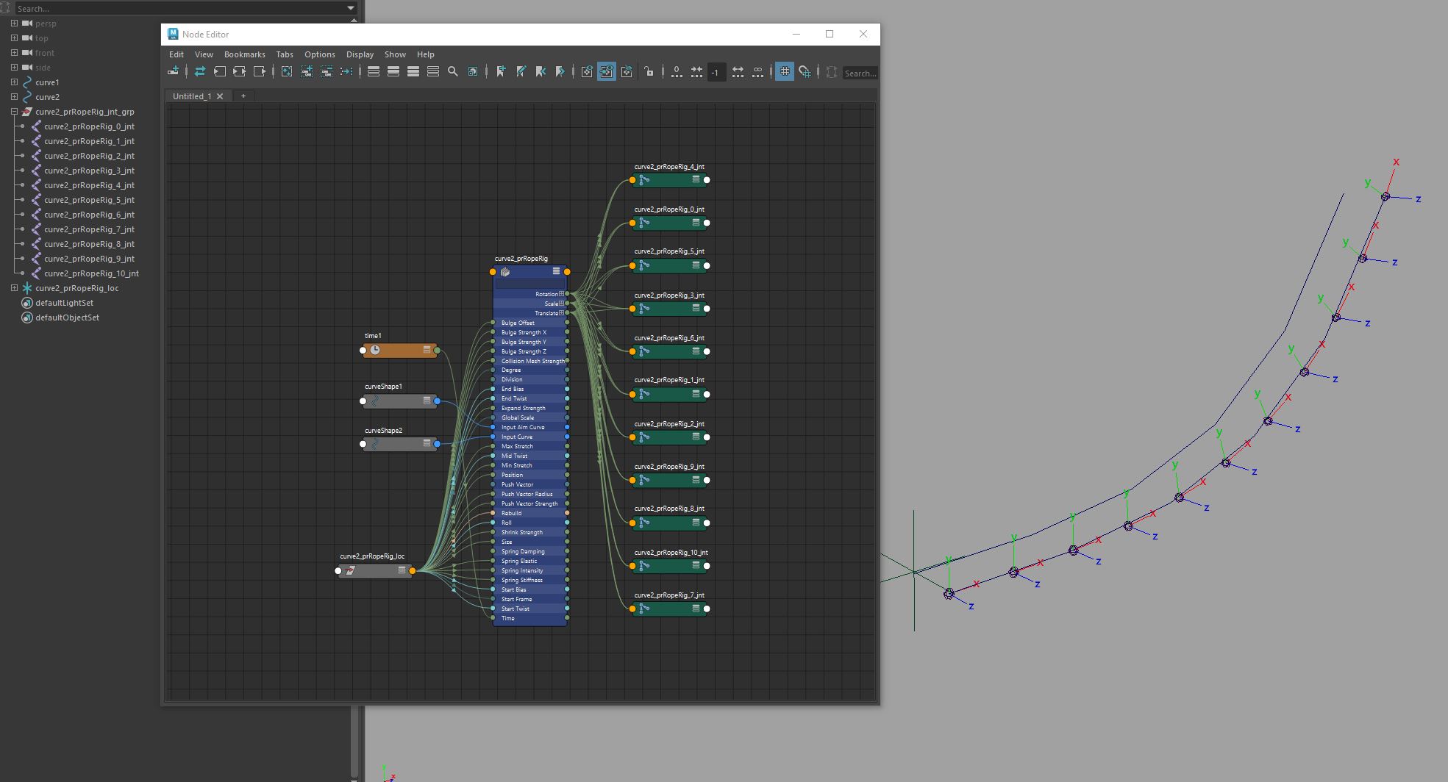Viewport: 1448px width, 782px height.
Task: Toggle the highlighted middle pin-nodes toolbar button
Action: [607, 71]
